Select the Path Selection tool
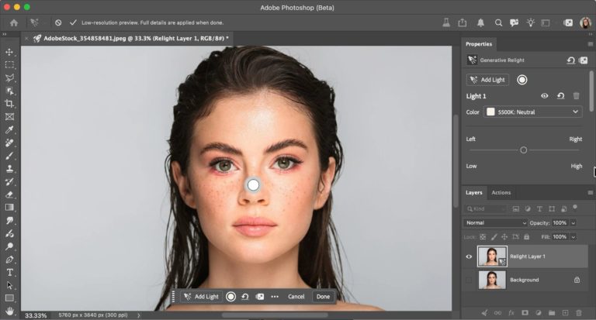 (9, 285)
